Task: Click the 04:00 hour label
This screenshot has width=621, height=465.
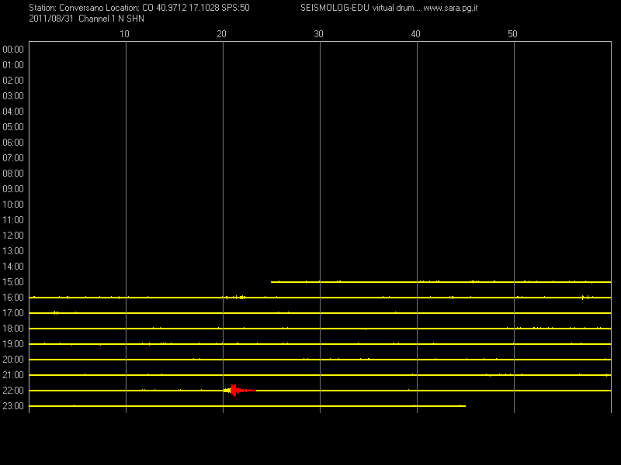Action: tap(13, 112)
